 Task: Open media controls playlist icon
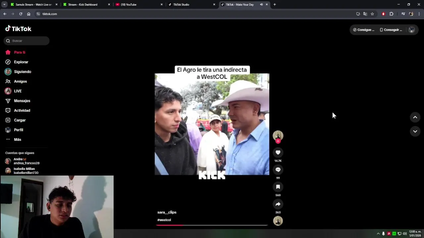point(403,14)
